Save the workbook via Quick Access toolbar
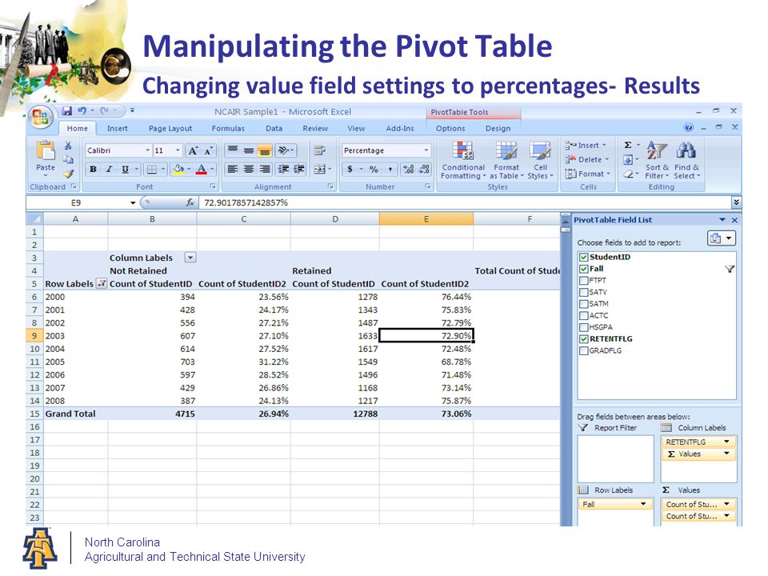Screen dimensions: 768x576 (x=67, y=111)
